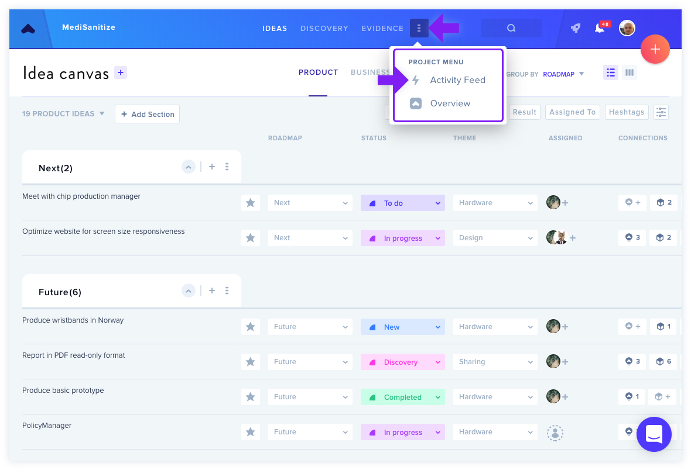Switch to list view icon

click(x=610, y=72)
